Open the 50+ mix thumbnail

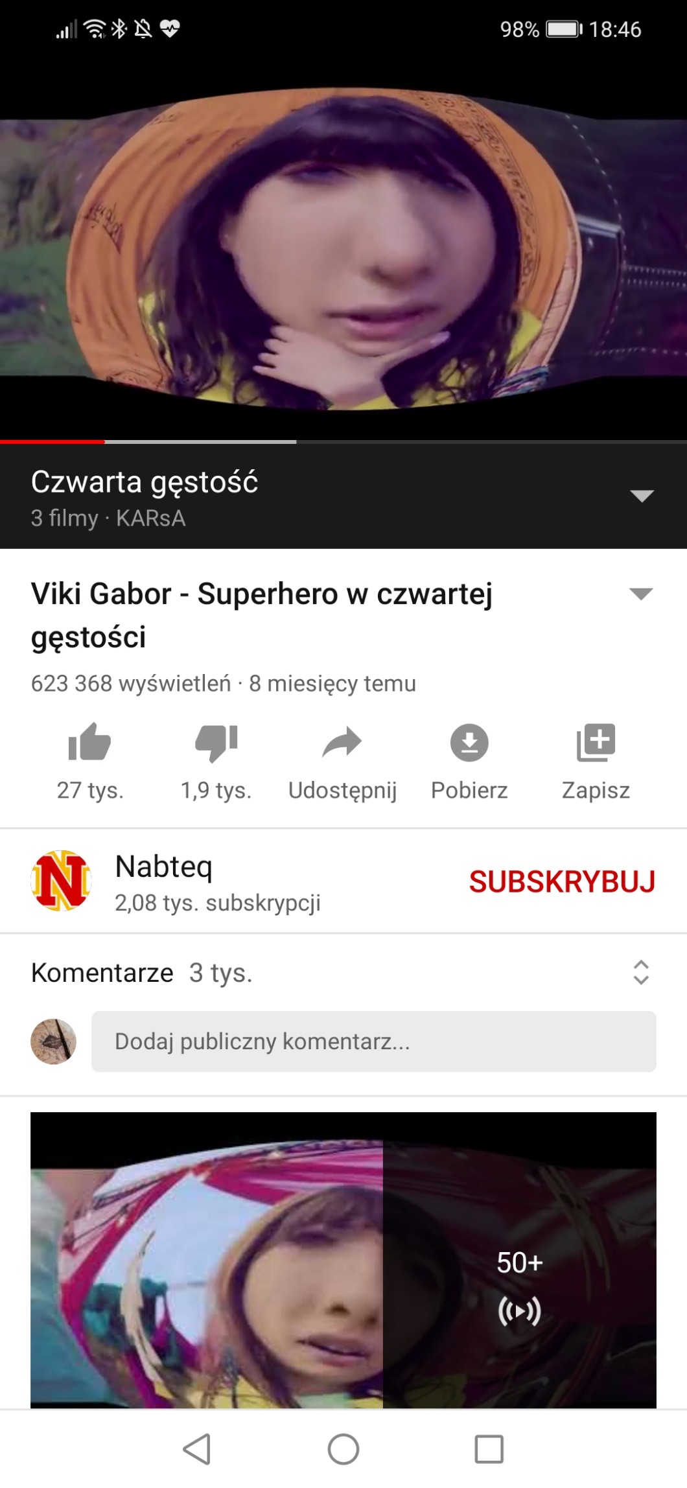(343, 1259)
